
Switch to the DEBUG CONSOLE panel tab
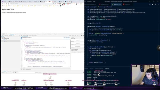(99, 68)
